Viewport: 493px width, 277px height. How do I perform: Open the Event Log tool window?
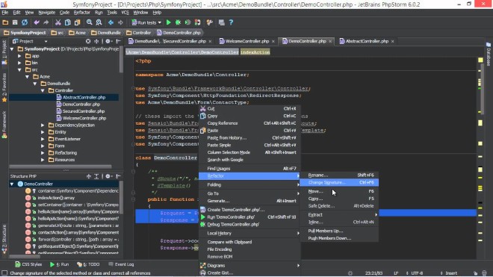(121, 264)
